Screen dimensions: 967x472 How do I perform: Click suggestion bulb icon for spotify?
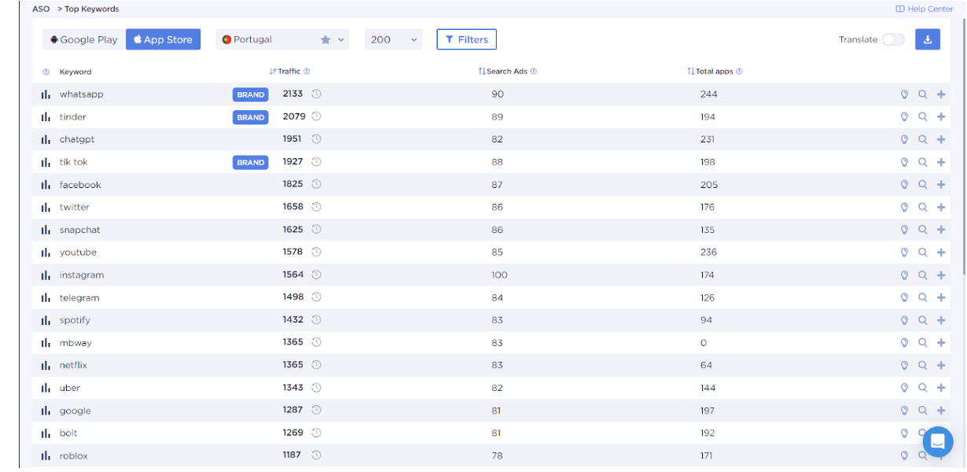coord(904,320)
